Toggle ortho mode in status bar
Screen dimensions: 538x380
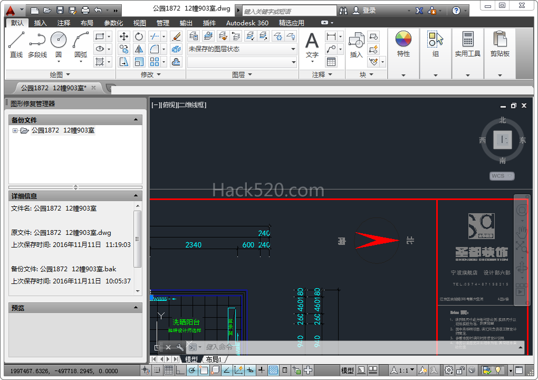pyautogui.click(x=180, y=370)
